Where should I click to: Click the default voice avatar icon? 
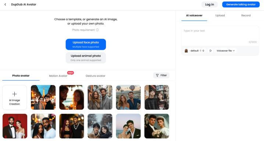[186, 50]
